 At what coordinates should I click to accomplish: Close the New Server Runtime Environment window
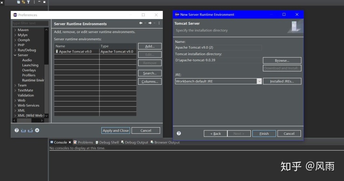297,14
